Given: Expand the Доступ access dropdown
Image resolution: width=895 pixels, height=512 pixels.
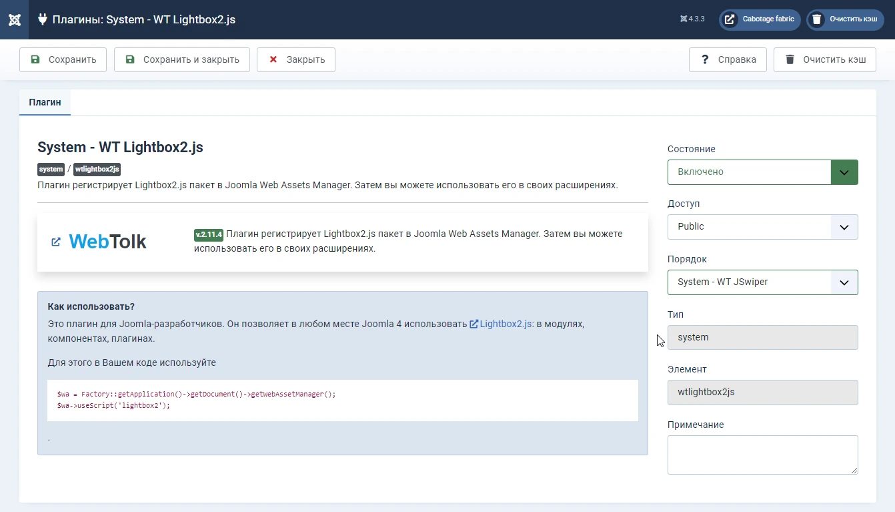Looking at the screenshot, I should coord(762,227).
